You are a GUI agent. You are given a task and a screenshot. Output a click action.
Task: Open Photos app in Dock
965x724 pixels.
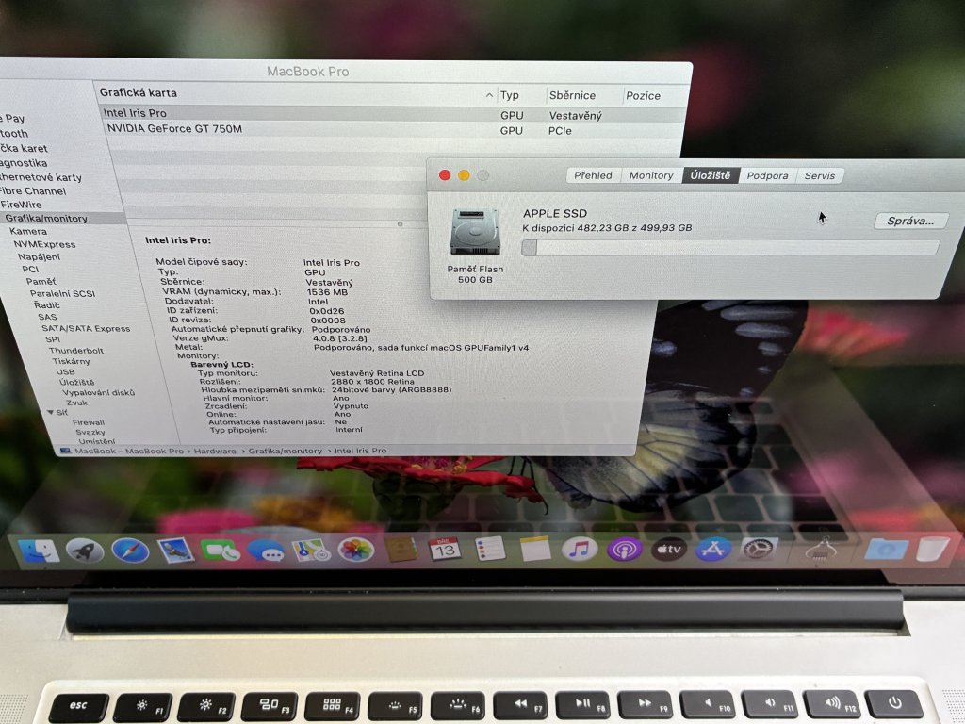(355, 550)
